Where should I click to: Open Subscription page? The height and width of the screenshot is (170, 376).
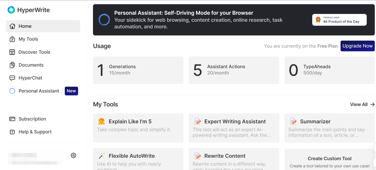[x=43, y=119]
